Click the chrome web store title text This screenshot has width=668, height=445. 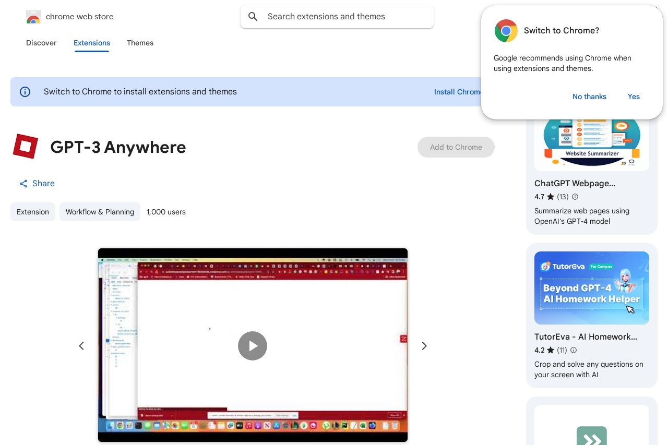(80, 17)
